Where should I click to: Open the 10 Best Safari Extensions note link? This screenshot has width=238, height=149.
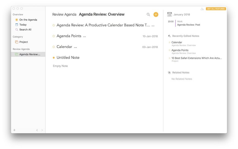pyautogui.click(x=196, y=58)
